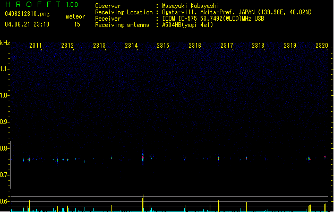Click the tallest yellow intensity peak after 2314
The image size is (334, 212).
(143, 203)
